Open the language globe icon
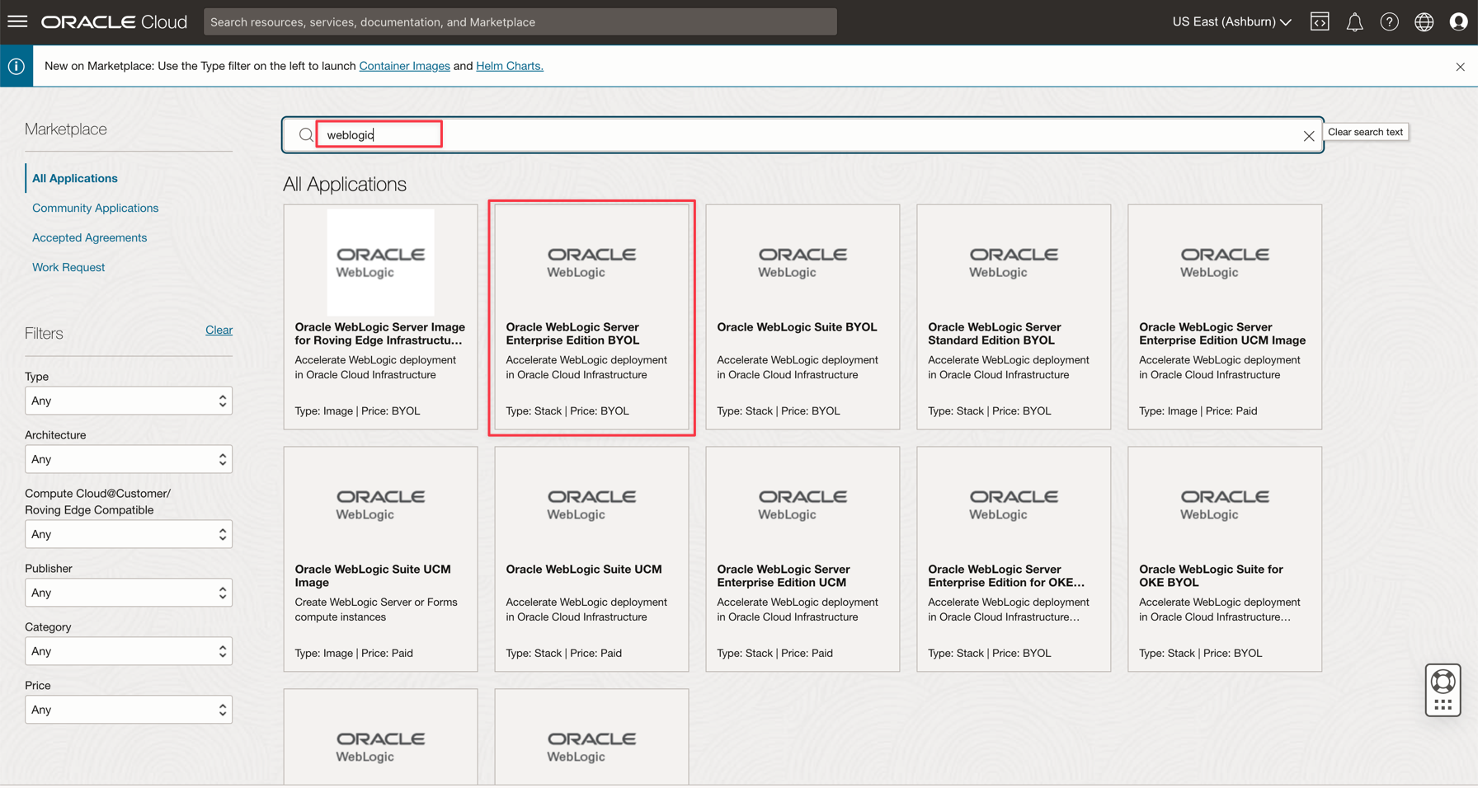1478x788 pixels. coord(1424,22)
